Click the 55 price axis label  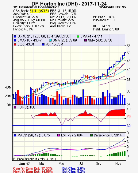click(x=128, y=46)
